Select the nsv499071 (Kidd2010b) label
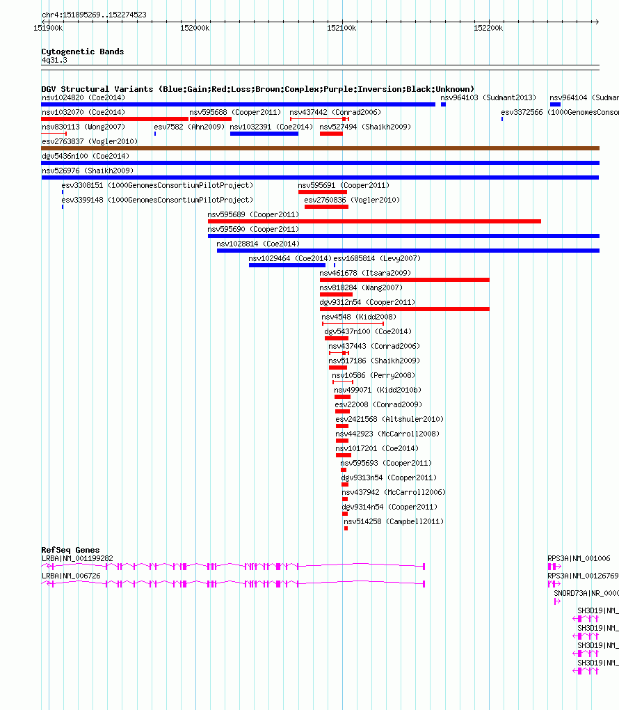This screenshot has height=710, width=619. 378,390
